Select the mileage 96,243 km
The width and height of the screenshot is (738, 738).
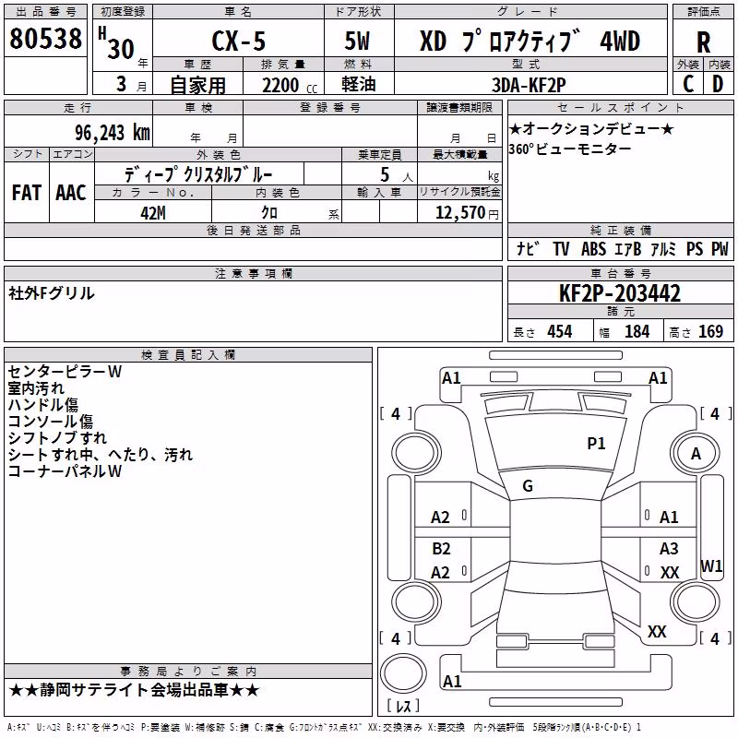point(113,133)
